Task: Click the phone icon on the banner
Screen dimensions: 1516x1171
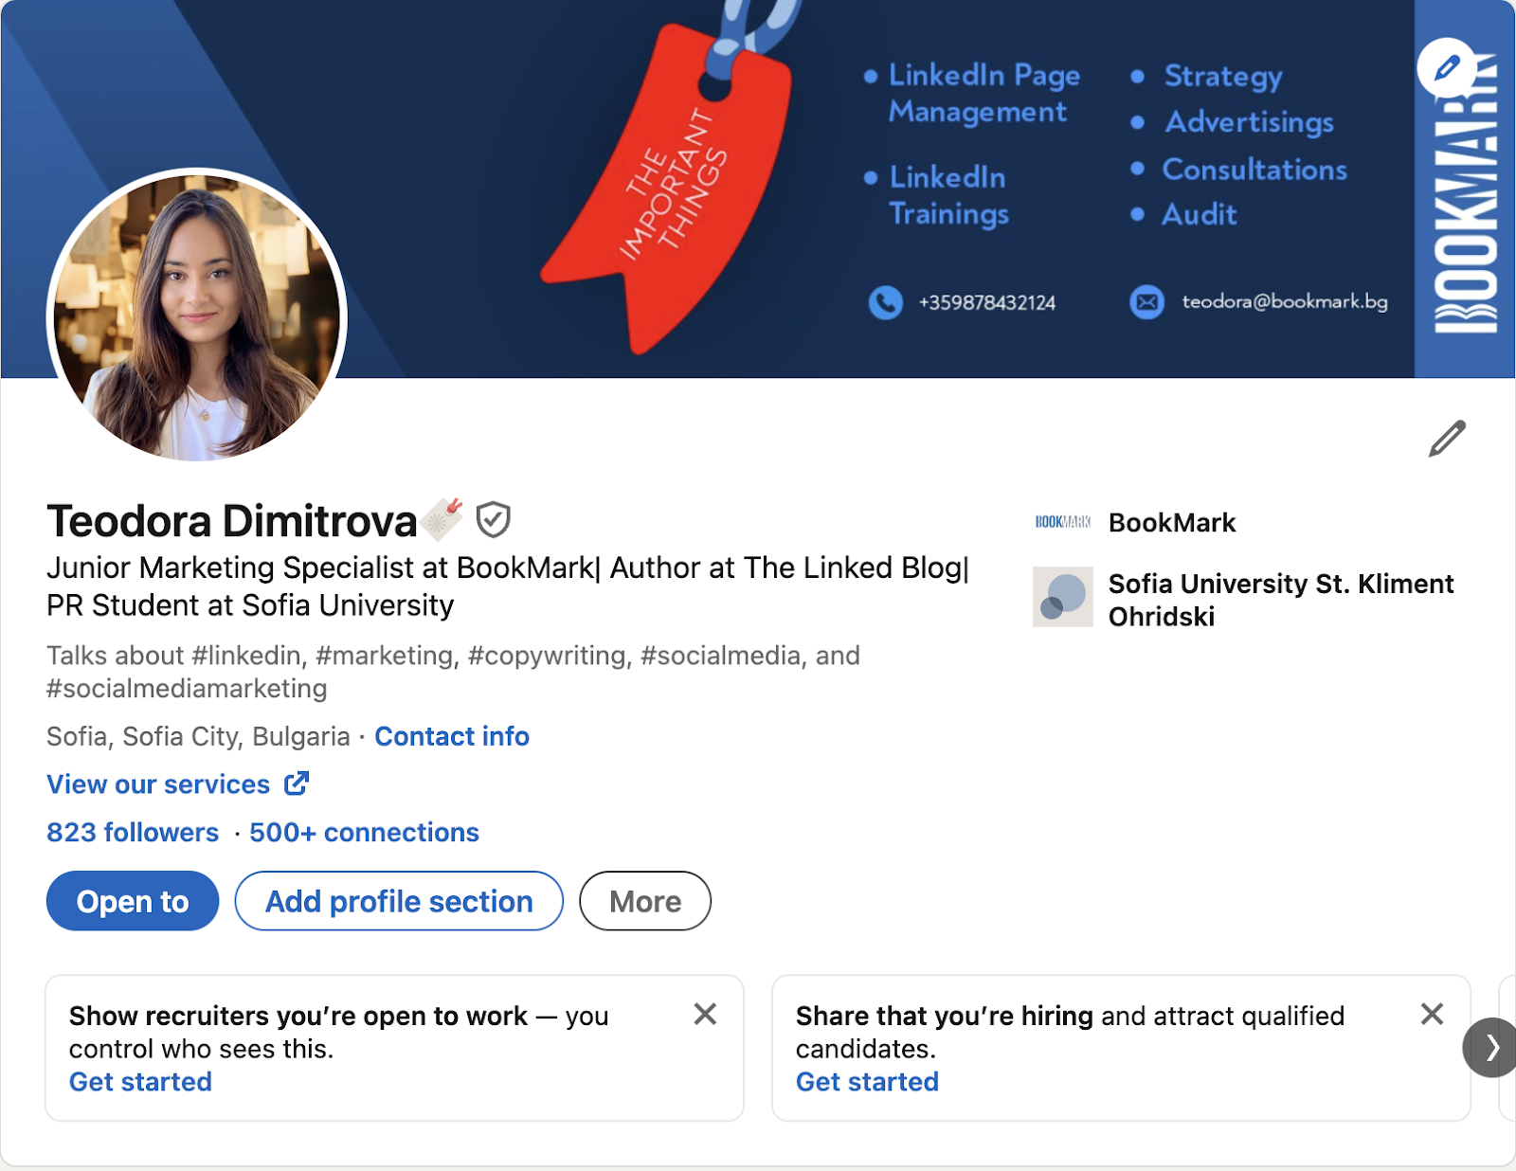Action: coord(886,302)
